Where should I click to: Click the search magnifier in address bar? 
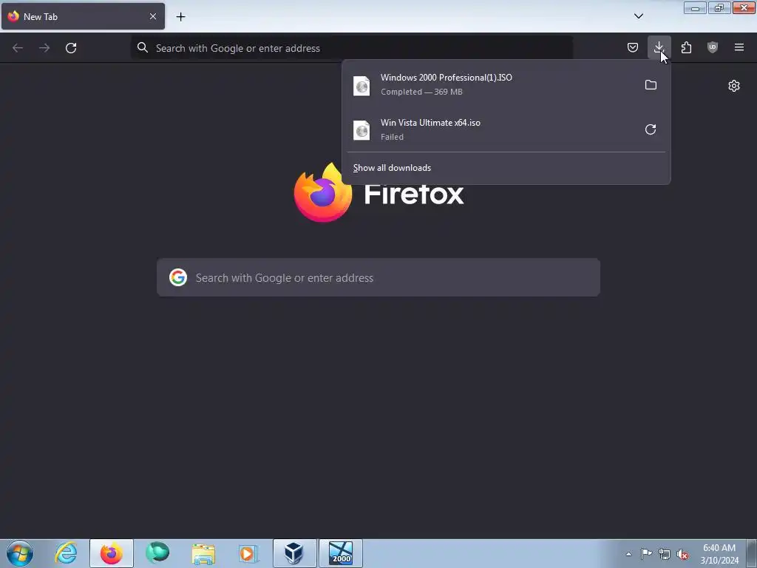(x=143, y=47)
